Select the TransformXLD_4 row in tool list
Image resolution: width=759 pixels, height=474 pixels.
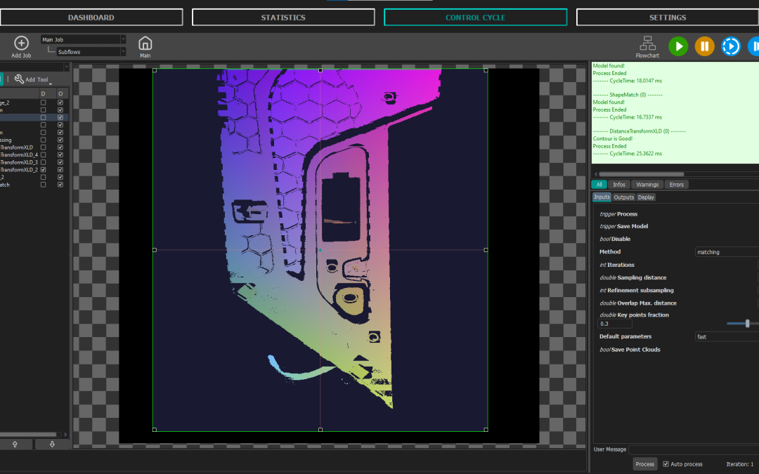pos(34,154)
